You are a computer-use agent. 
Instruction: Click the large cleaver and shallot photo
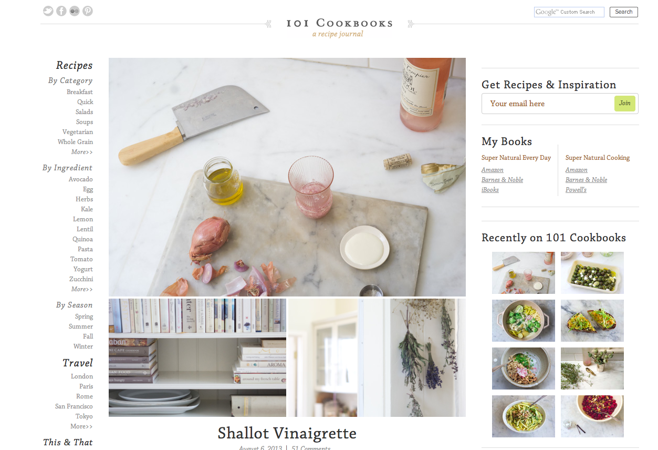pos(287,177)
